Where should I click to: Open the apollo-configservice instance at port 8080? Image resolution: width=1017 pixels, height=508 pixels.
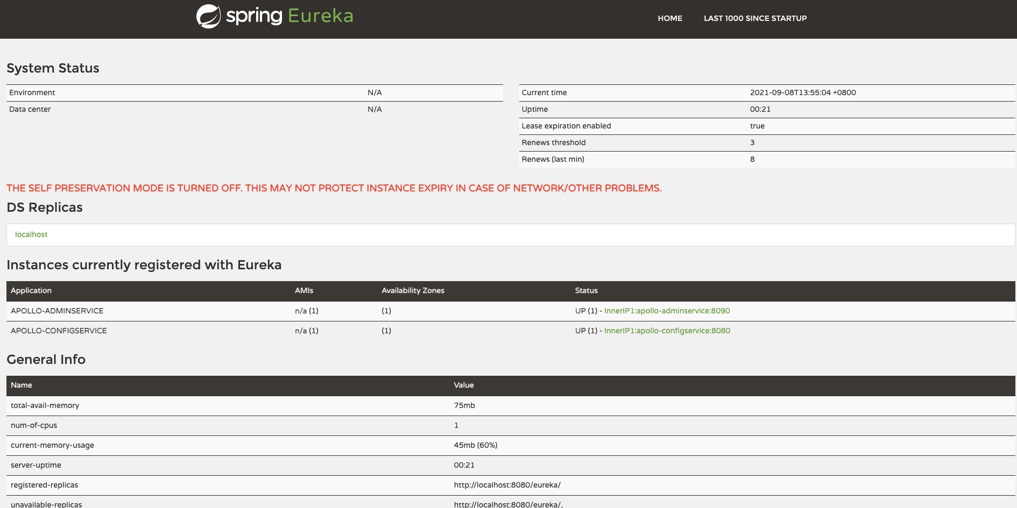coord(666,330)
